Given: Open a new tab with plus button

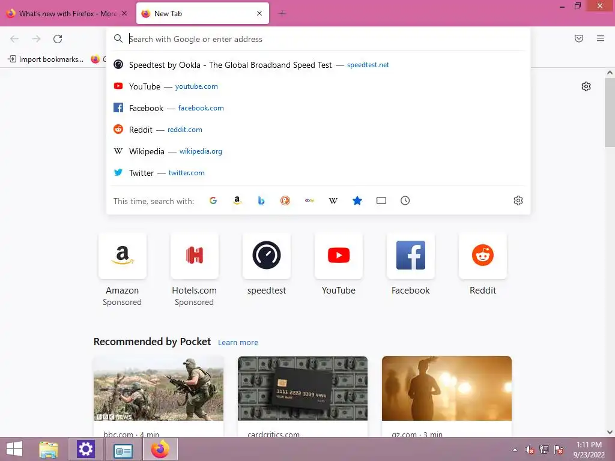Looking at the screenshot, I should click(x=282, y=14).
